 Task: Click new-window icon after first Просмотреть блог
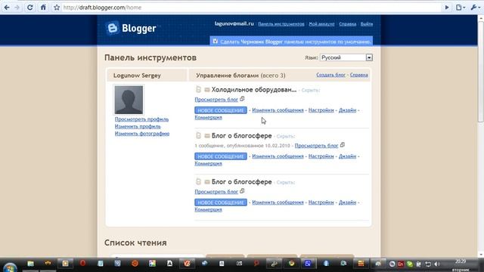(242, 99)
